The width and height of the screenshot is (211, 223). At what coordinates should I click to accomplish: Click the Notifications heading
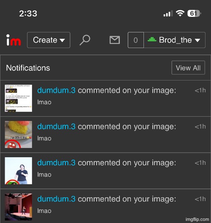click(28, 68)
